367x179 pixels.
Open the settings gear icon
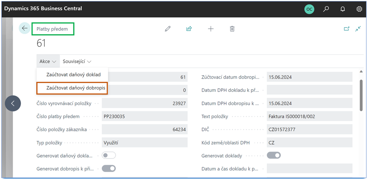[x=359, y=9]
